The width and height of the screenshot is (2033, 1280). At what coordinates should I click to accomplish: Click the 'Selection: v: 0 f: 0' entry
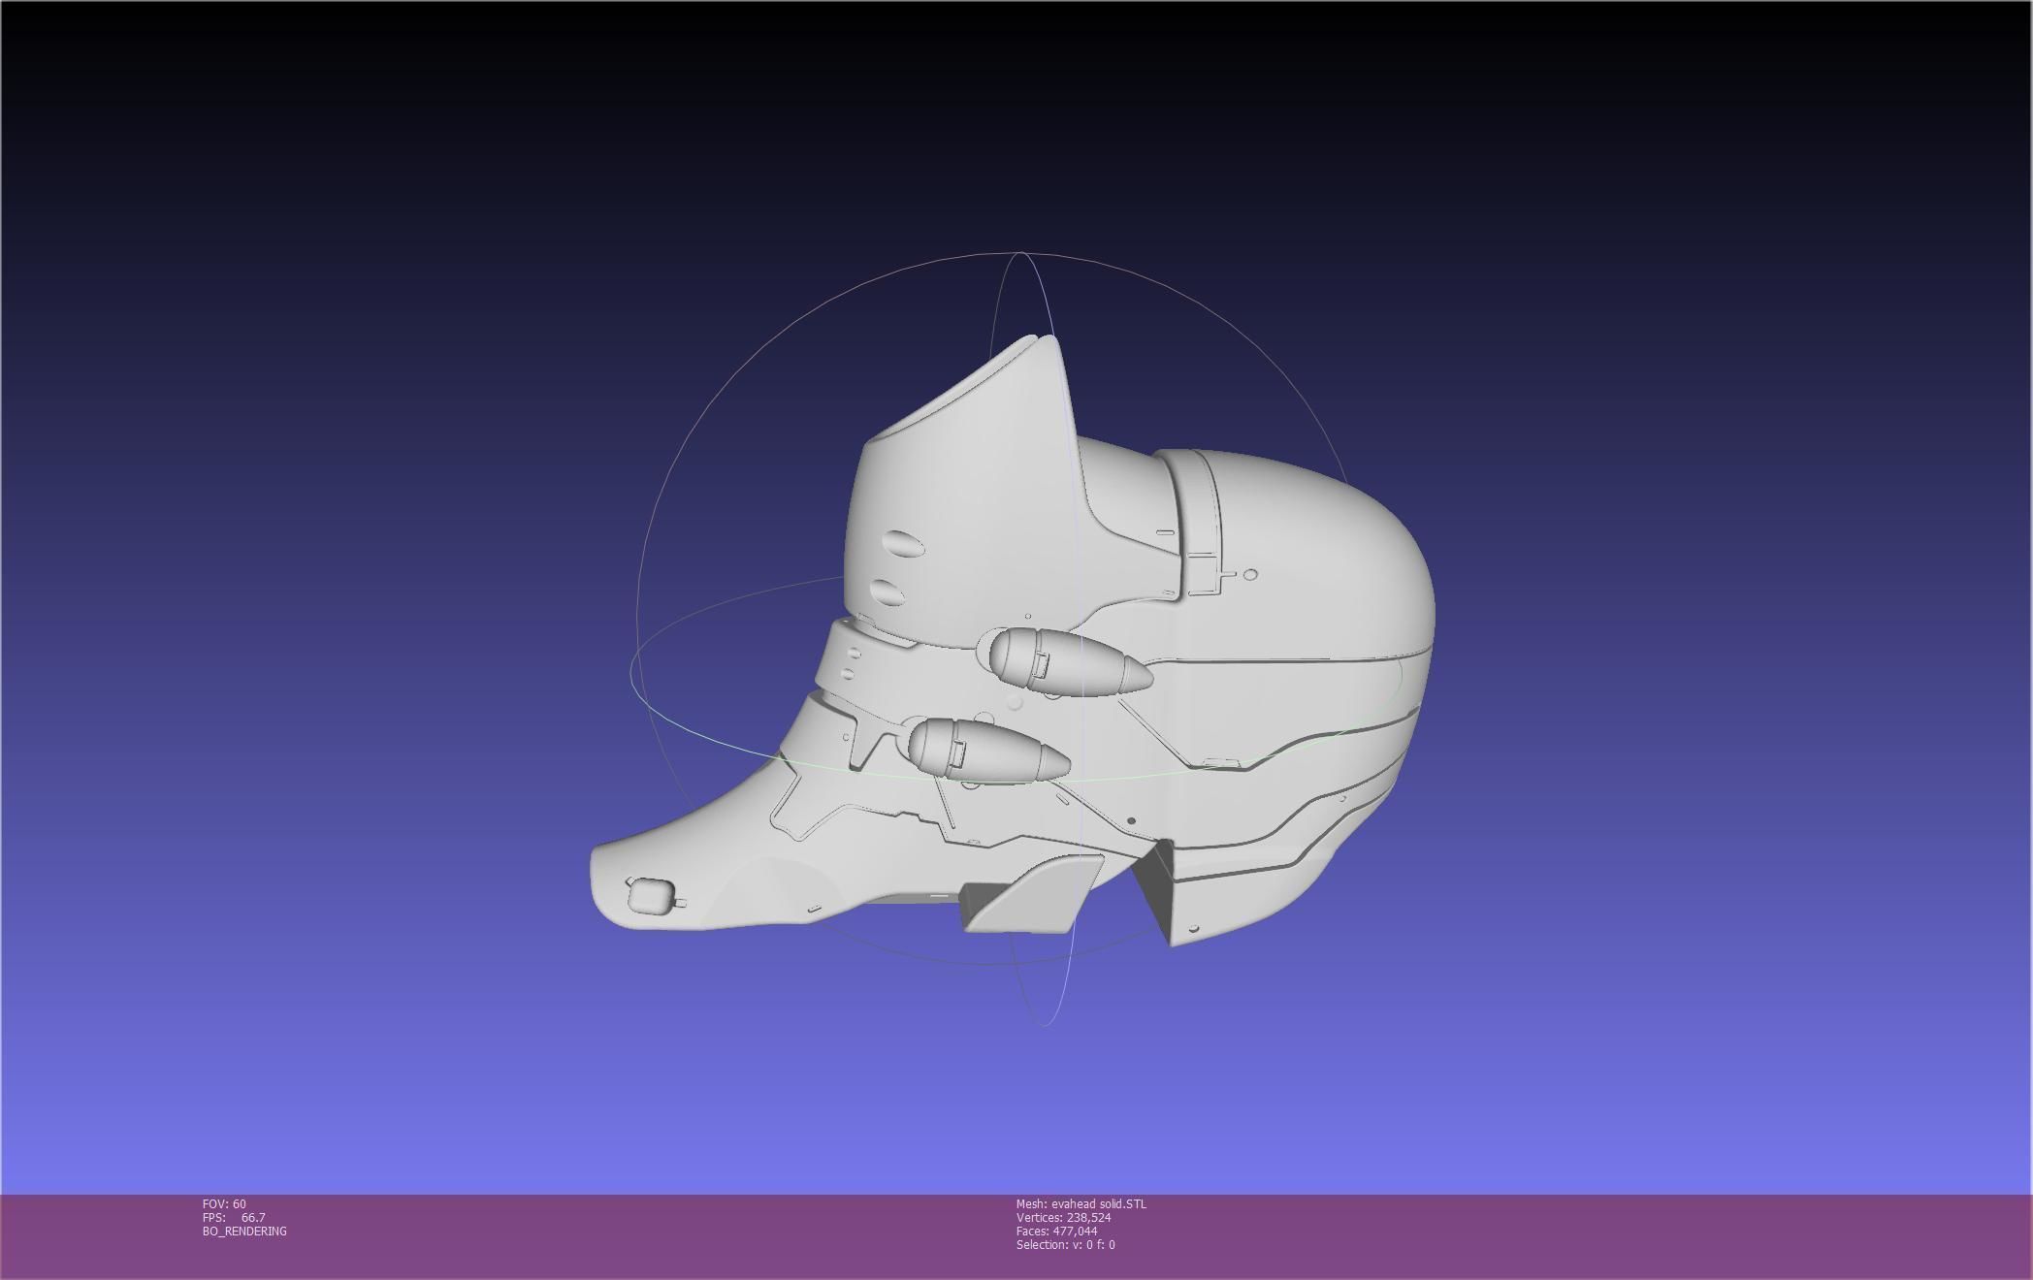[x=1065, y=1244]
